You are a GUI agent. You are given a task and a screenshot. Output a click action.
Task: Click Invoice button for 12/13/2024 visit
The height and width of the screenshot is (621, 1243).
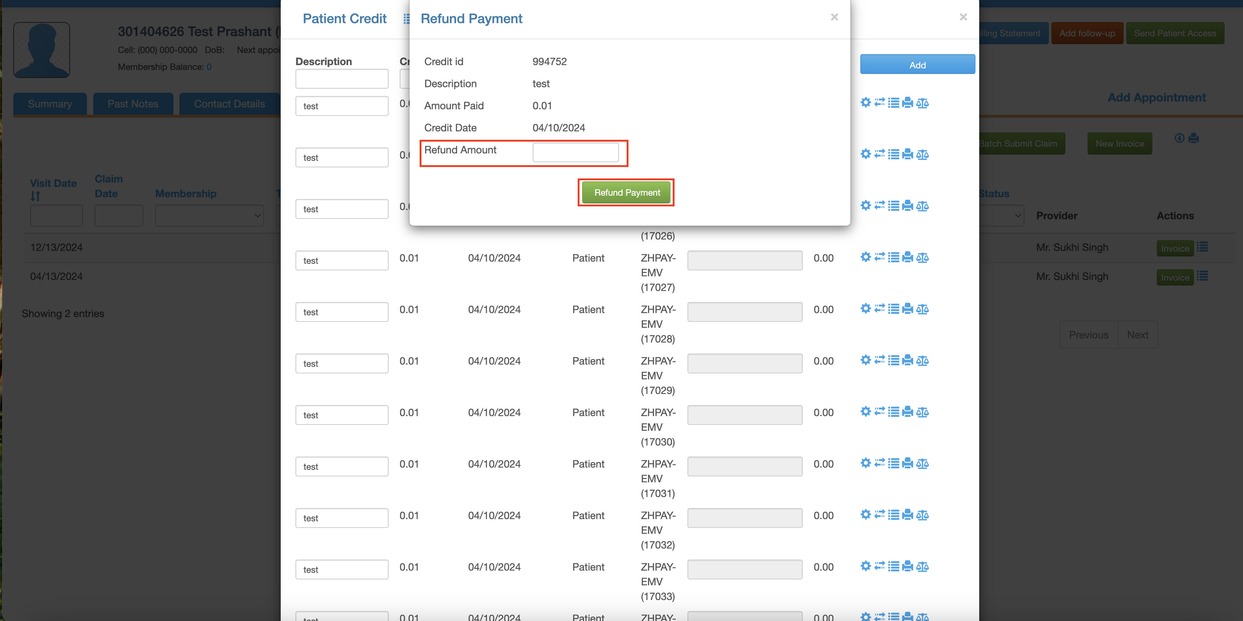[x=1175, y=248]
